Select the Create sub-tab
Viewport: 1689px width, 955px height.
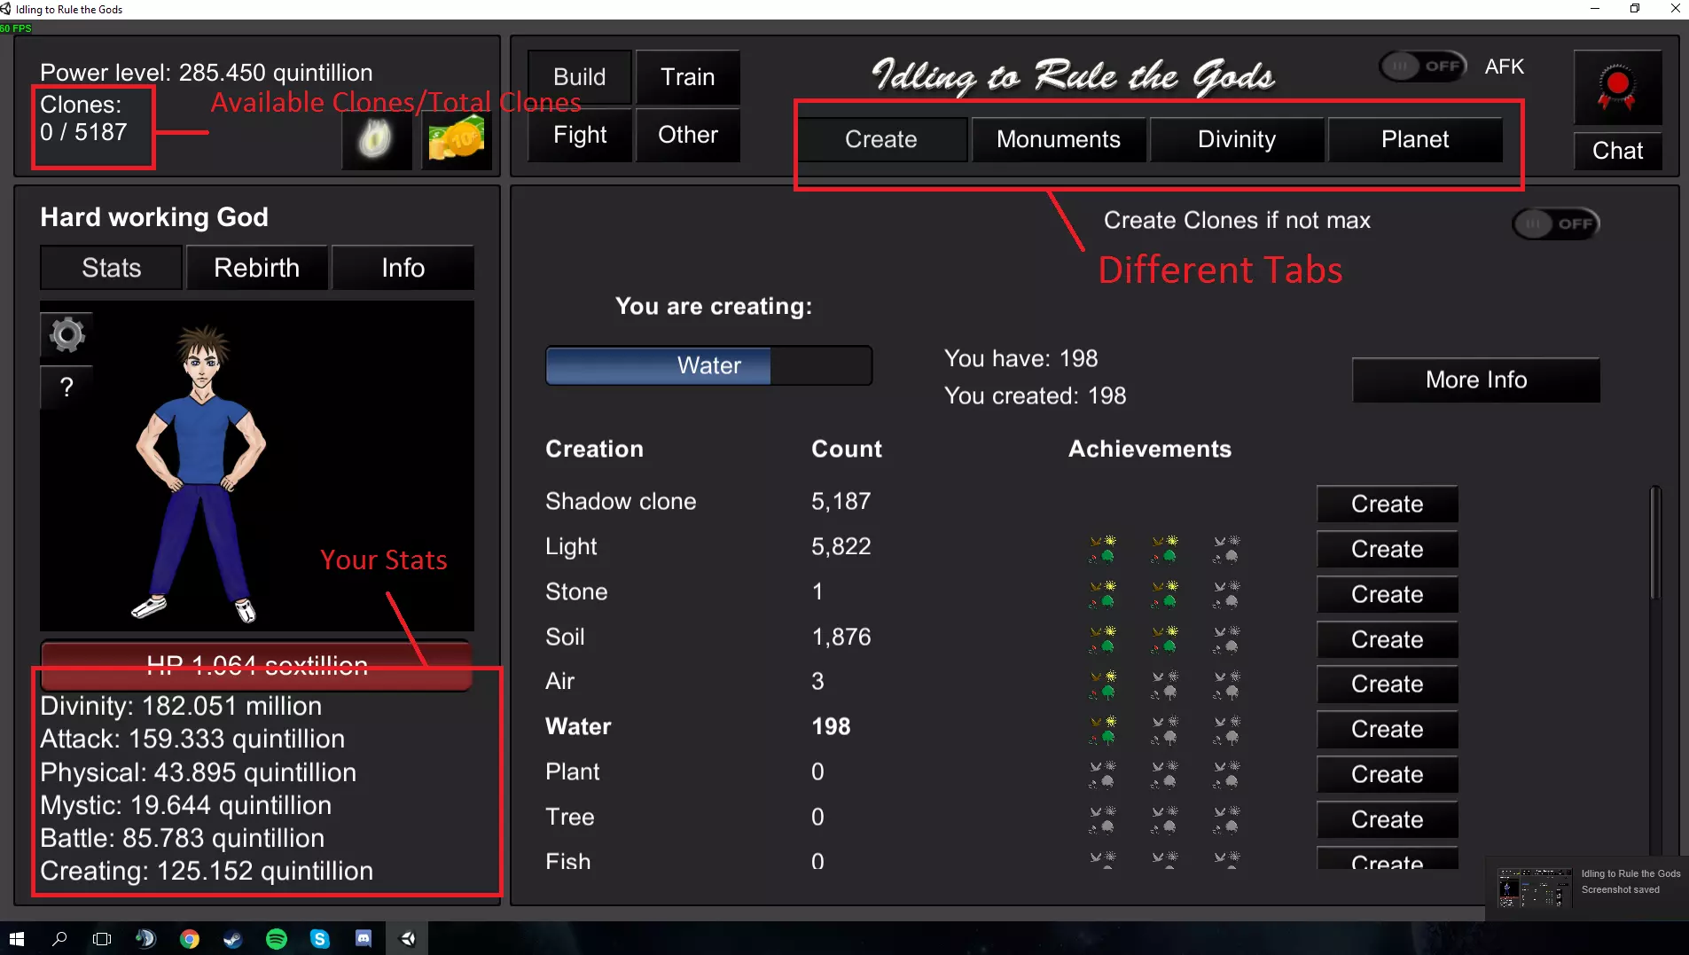[881, 139]
